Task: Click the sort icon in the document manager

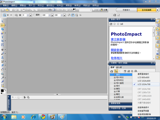Action: [25, 97]
